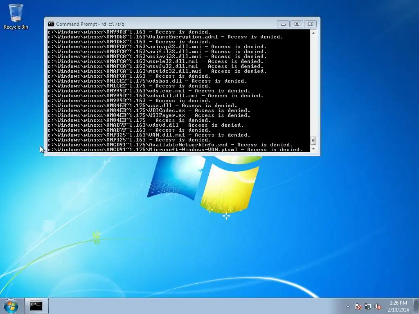Click the Command Prompt title text
Viewport: 419px width, 314px height.
90,24
